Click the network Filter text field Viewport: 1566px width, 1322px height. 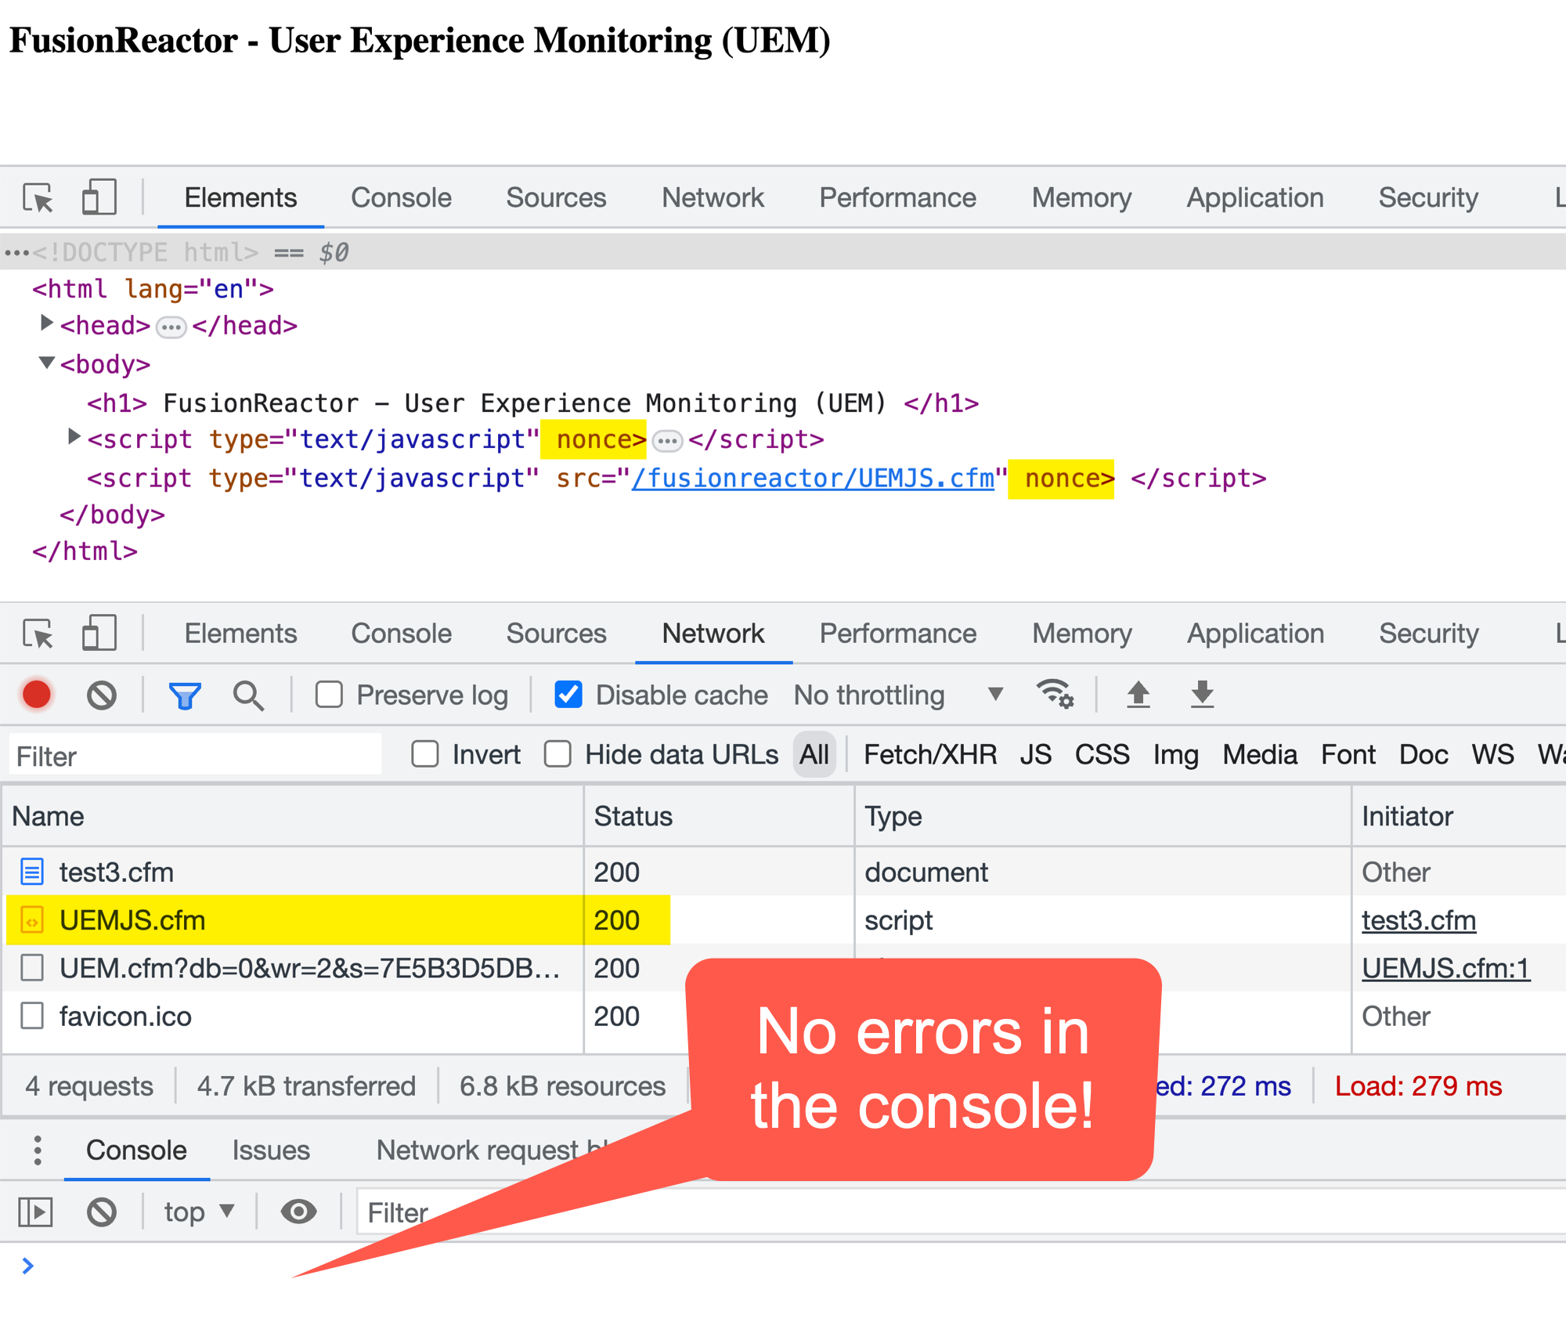(x=195, y=755)
